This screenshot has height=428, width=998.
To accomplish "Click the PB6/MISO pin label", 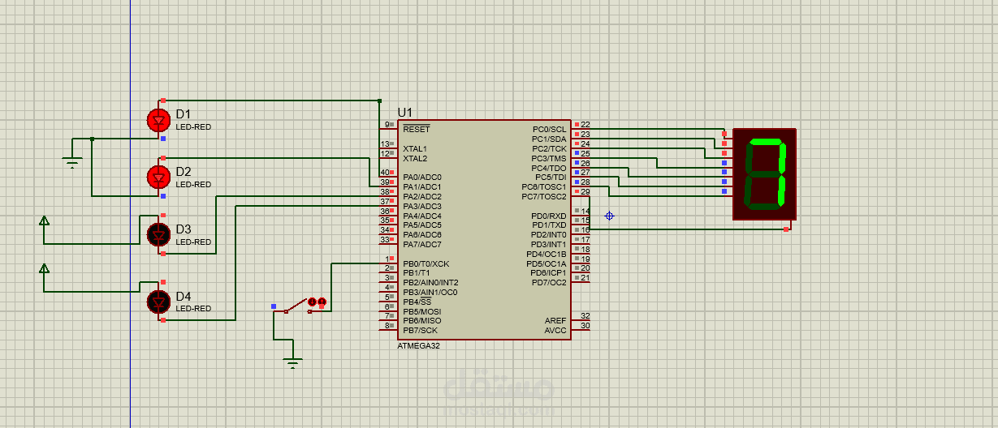I will tap(422, 321).
